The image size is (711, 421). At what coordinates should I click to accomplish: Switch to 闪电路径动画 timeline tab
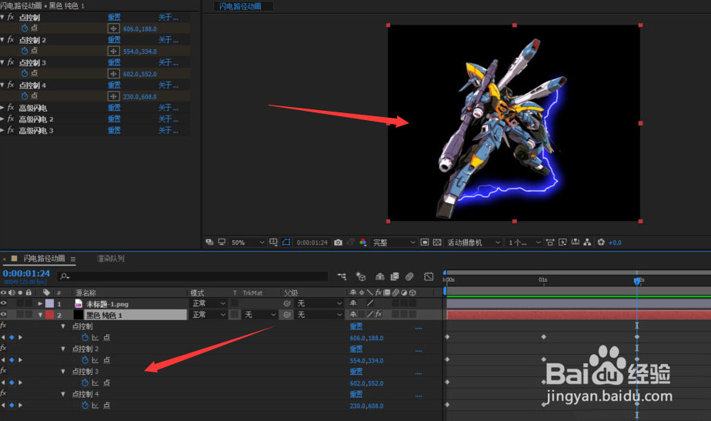[44, 259]
